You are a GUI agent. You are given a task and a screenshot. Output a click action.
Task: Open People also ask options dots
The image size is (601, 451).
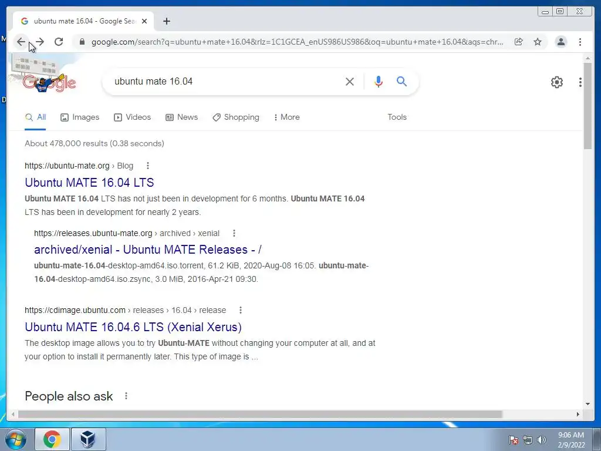(x=126, y=396)
